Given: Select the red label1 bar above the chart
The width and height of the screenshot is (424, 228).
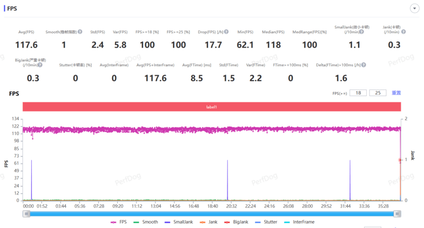Looking at the screenshot, I should pos(211,106).
